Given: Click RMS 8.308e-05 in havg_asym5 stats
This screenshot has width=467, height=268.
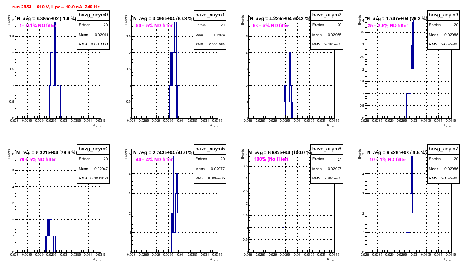Looking at the screenshot, I should click(210, 178).
